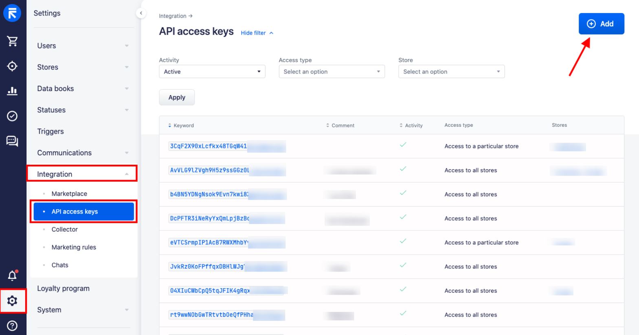639x335 pixels.
Task: Select the Collector menu item
Action: pyautogui.click(x=64, y=229)
